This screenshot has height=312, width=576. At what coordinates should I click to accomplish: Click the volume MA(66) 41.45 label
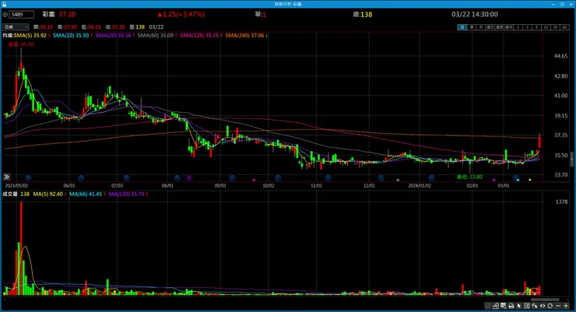86,194
